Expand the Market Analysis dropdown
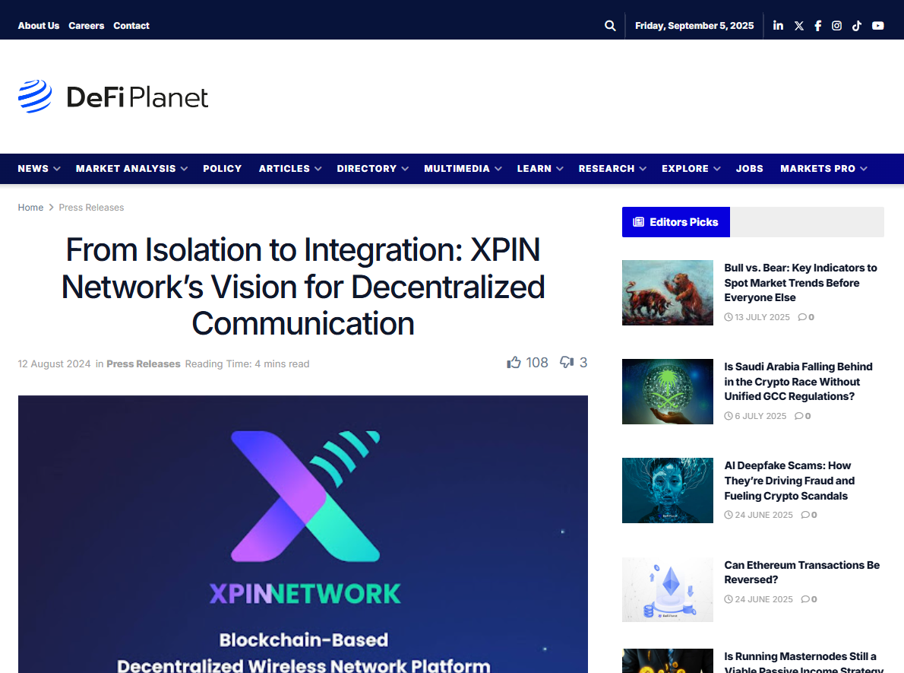This screenshot has width=904, height=673. click(131, 169)
